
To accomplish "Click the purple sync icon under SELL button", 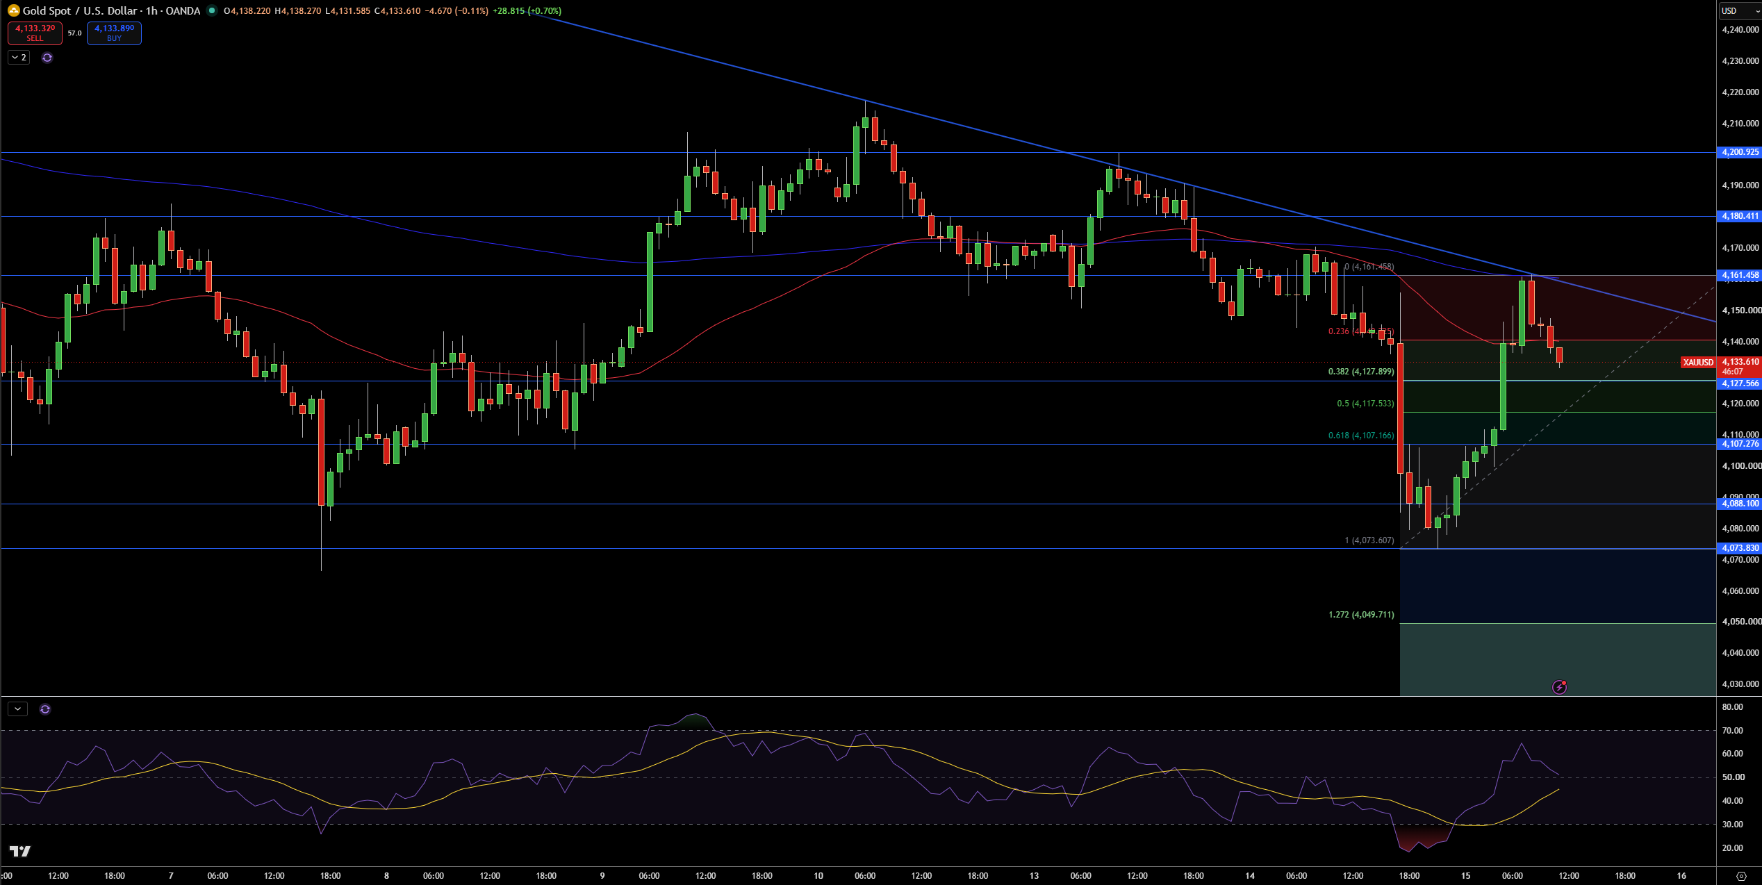I will 47,58.
